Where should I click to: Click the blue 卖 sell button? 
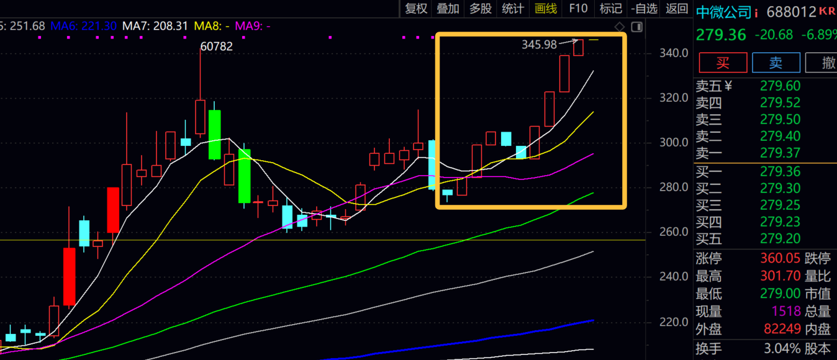tap(776, 63)
